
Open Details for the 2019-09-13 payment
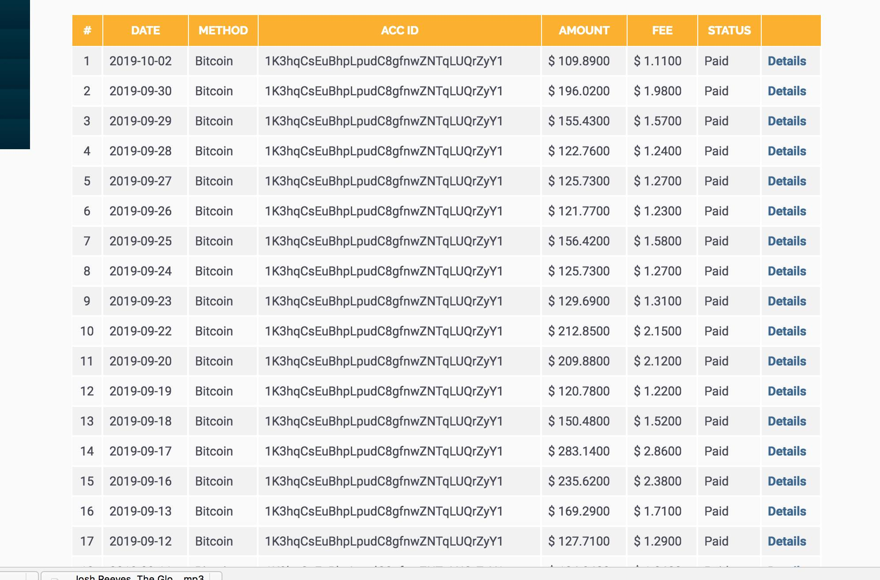point(786,511)
